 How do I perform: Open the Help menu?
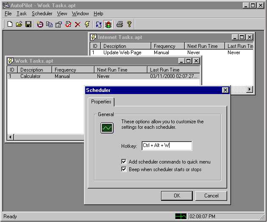[x=98, y=14]
